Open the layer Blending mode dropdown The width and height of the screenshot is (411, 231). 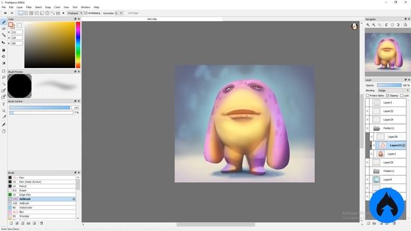(393, 90)
